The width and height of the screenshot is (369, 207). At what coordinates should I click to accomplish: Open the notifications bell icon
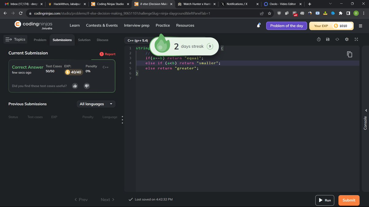click(259, 26)
